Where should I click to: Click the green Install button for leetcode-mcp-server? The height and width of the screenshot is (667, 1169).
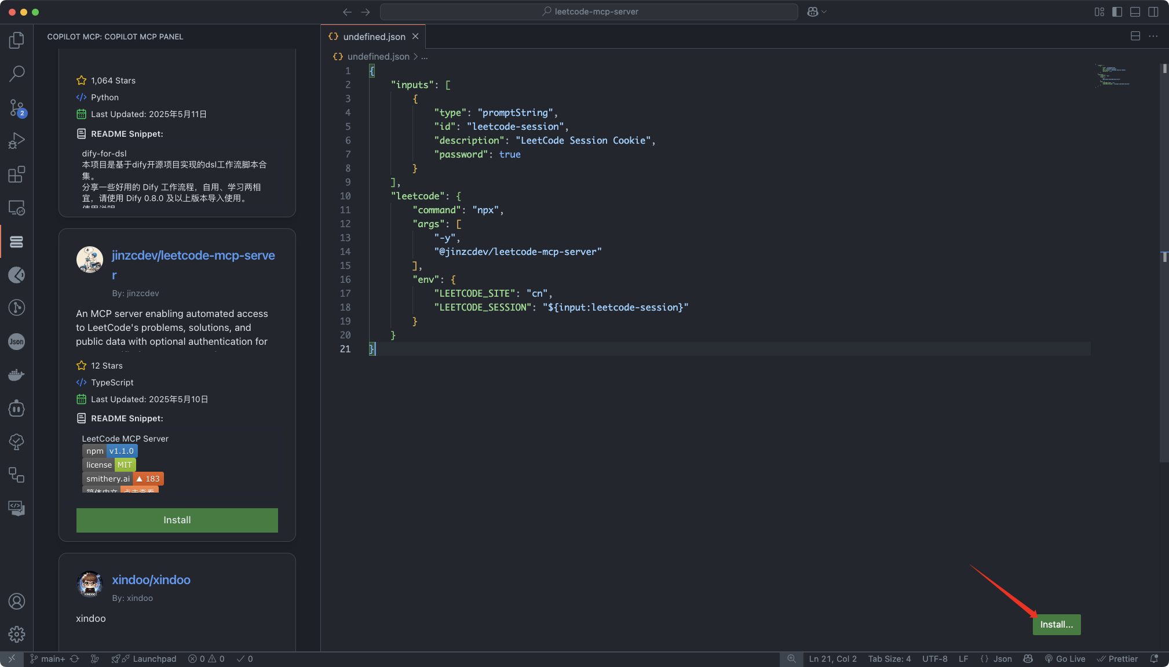click(177, 520)
